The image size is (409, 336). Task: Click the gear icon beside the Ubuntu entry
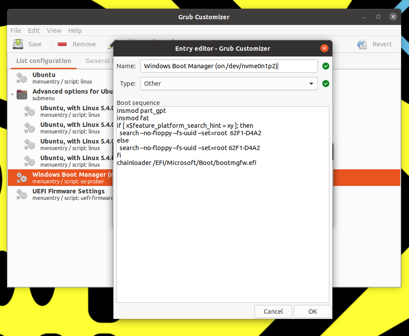coord(21,78)
